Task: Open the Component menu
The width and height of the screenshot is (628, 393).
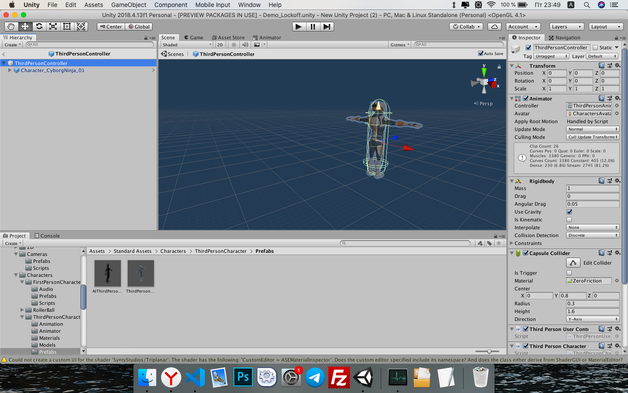Action: click(x=171, y=5)
